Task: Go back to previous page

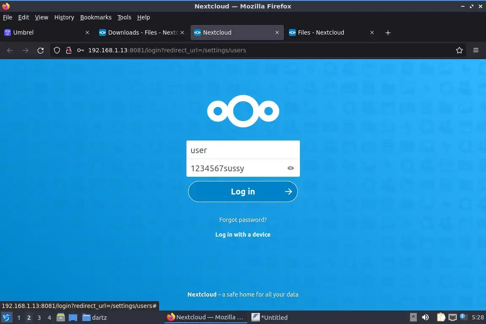Action: click(10, 50)
